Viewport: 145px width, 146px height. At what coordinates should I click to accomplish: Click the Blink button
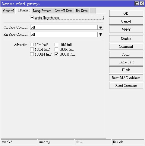pos(126,70)
